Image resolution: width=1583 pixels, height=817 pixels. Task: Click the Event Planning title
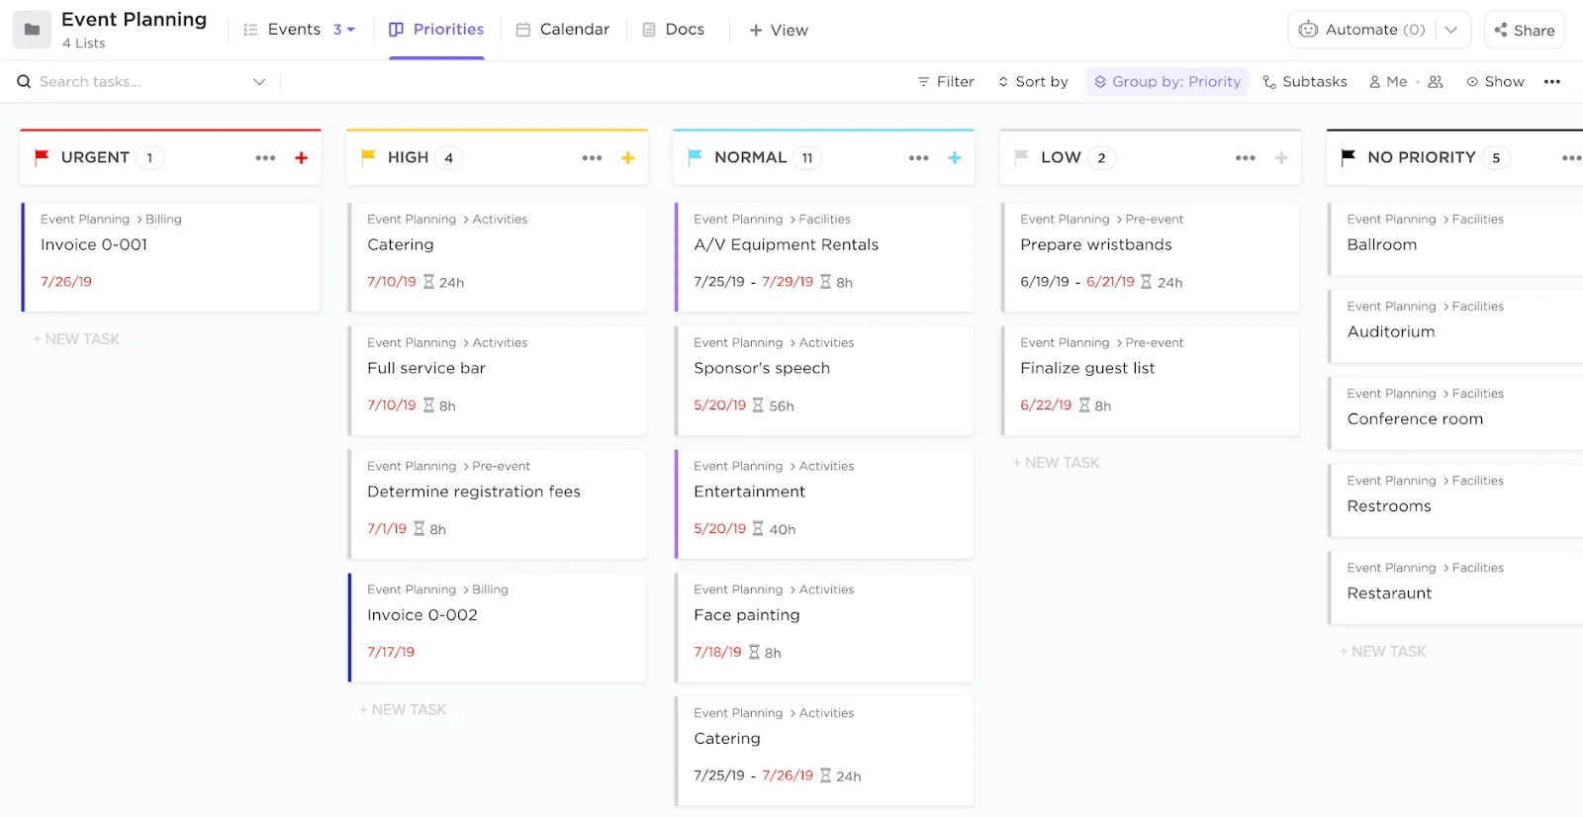click(134, 20)
